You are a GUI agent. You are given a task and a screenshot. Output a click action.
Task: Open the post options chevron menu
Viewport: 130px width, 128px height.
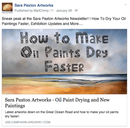(x=126, y=5)
